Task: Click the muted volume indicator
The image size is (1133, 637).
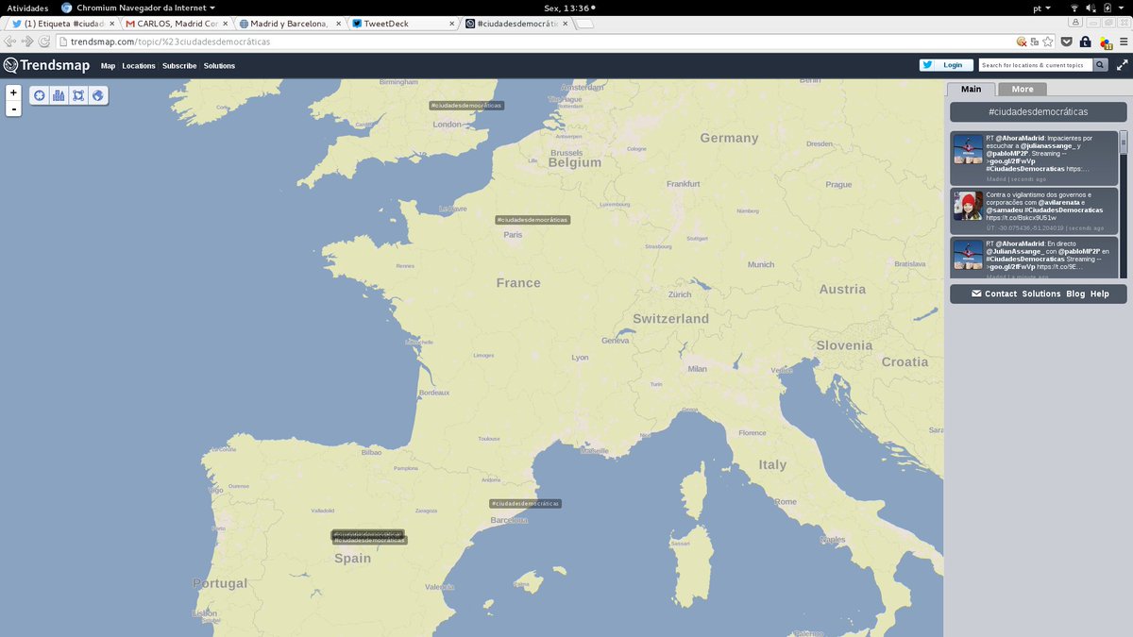Action: [1091, 8]
